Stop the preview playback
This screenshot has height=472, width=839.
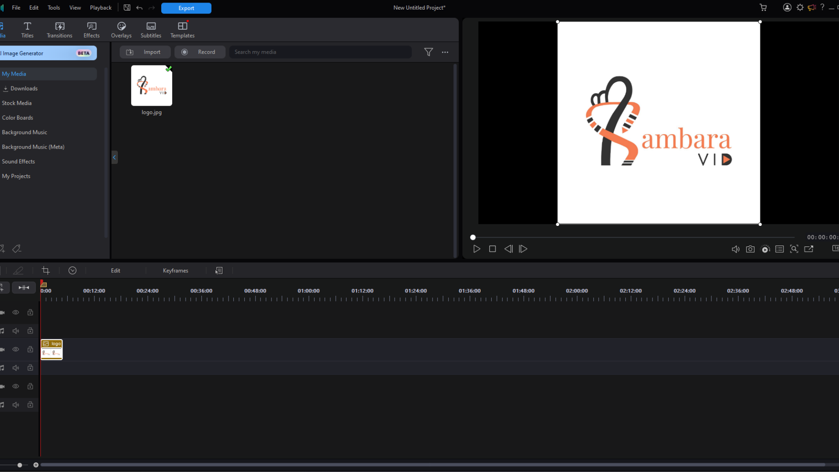tap(492, 249)
